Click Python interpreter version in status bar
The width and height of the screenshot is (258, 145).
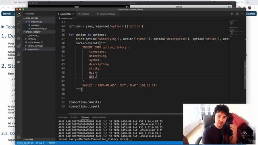[25, 143]
